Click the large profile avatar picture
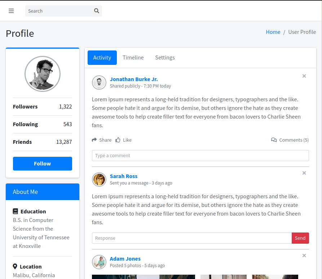Screen dimensions: 322x279 [43, 74]
